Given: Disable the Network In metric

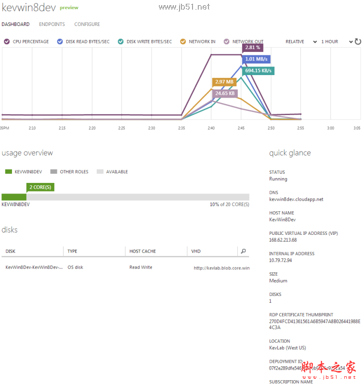Looking at the screenshot, I should (x=183, y=42).
